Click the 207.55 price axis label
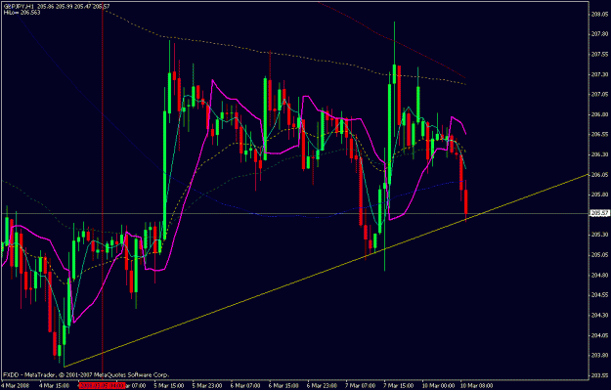The height and width of the screenshot is (390, 611). [599, 55]
